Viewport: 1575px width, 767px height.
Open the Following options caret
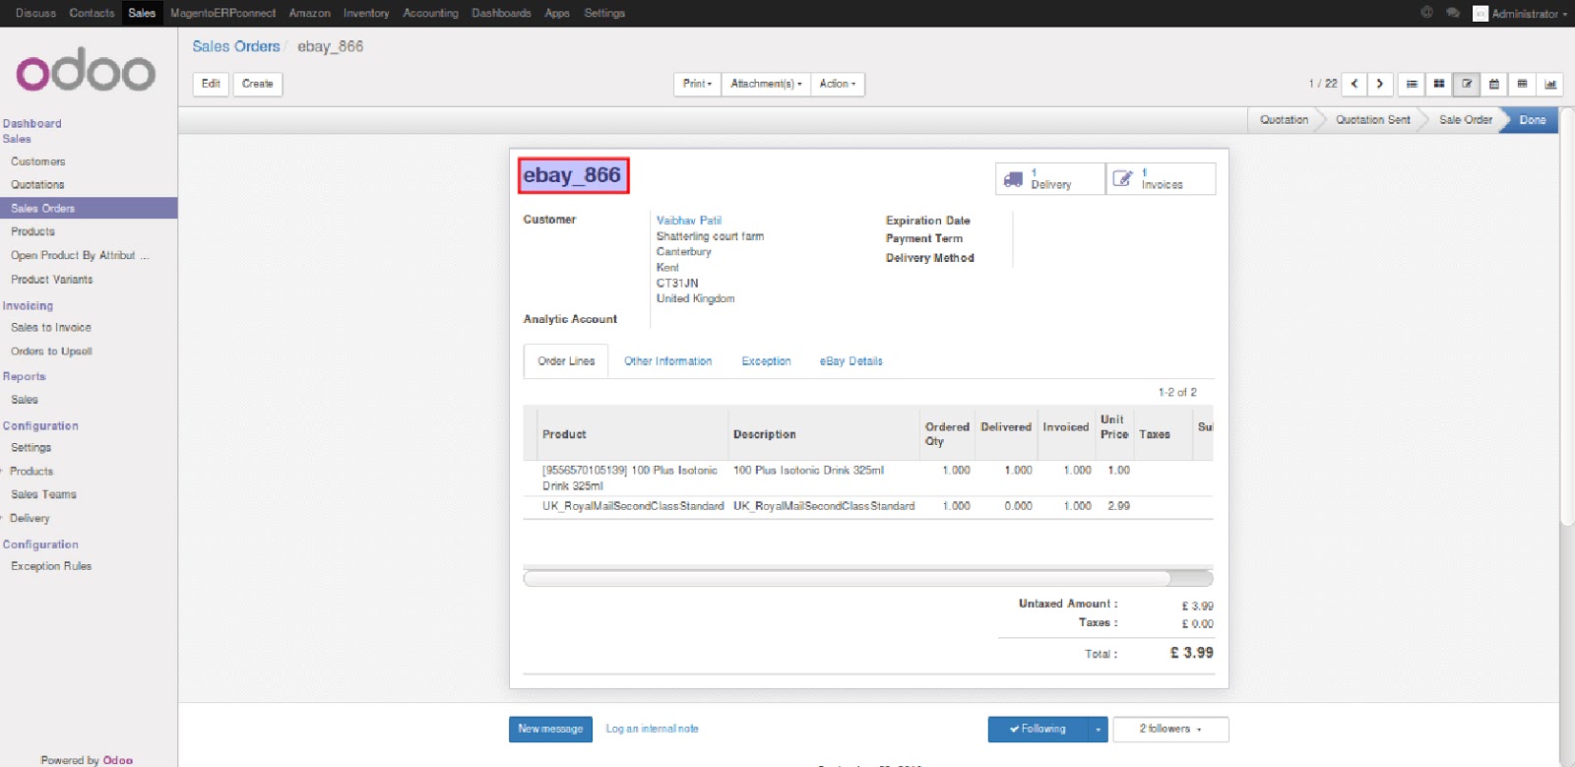pyautogui.click(x=1098, y=730)
